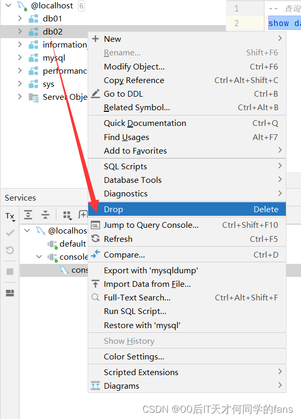Screen dimensions: 301x419
Task: Click the Jump to Query Console QL icon
Action: pyautogui.click(x=95, y=225)
